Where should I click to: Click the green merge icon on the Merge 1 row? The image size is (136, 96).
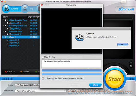(x=7, y=37)
